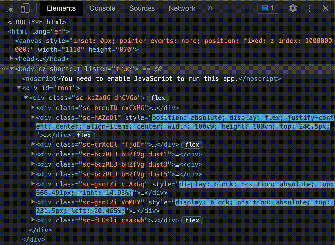Close the DevTools panel
Viewport: 335px width, 245px height.
click(326, 8)
